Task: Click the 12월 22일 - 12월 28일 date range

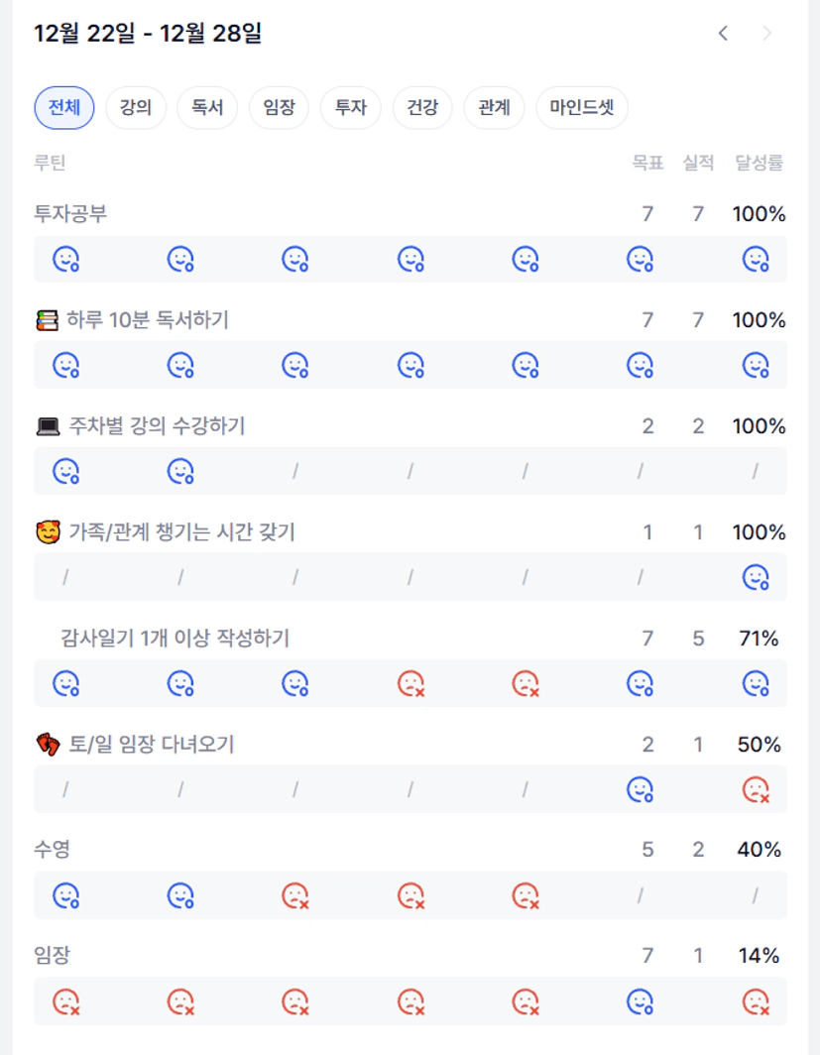Action: 148,34
